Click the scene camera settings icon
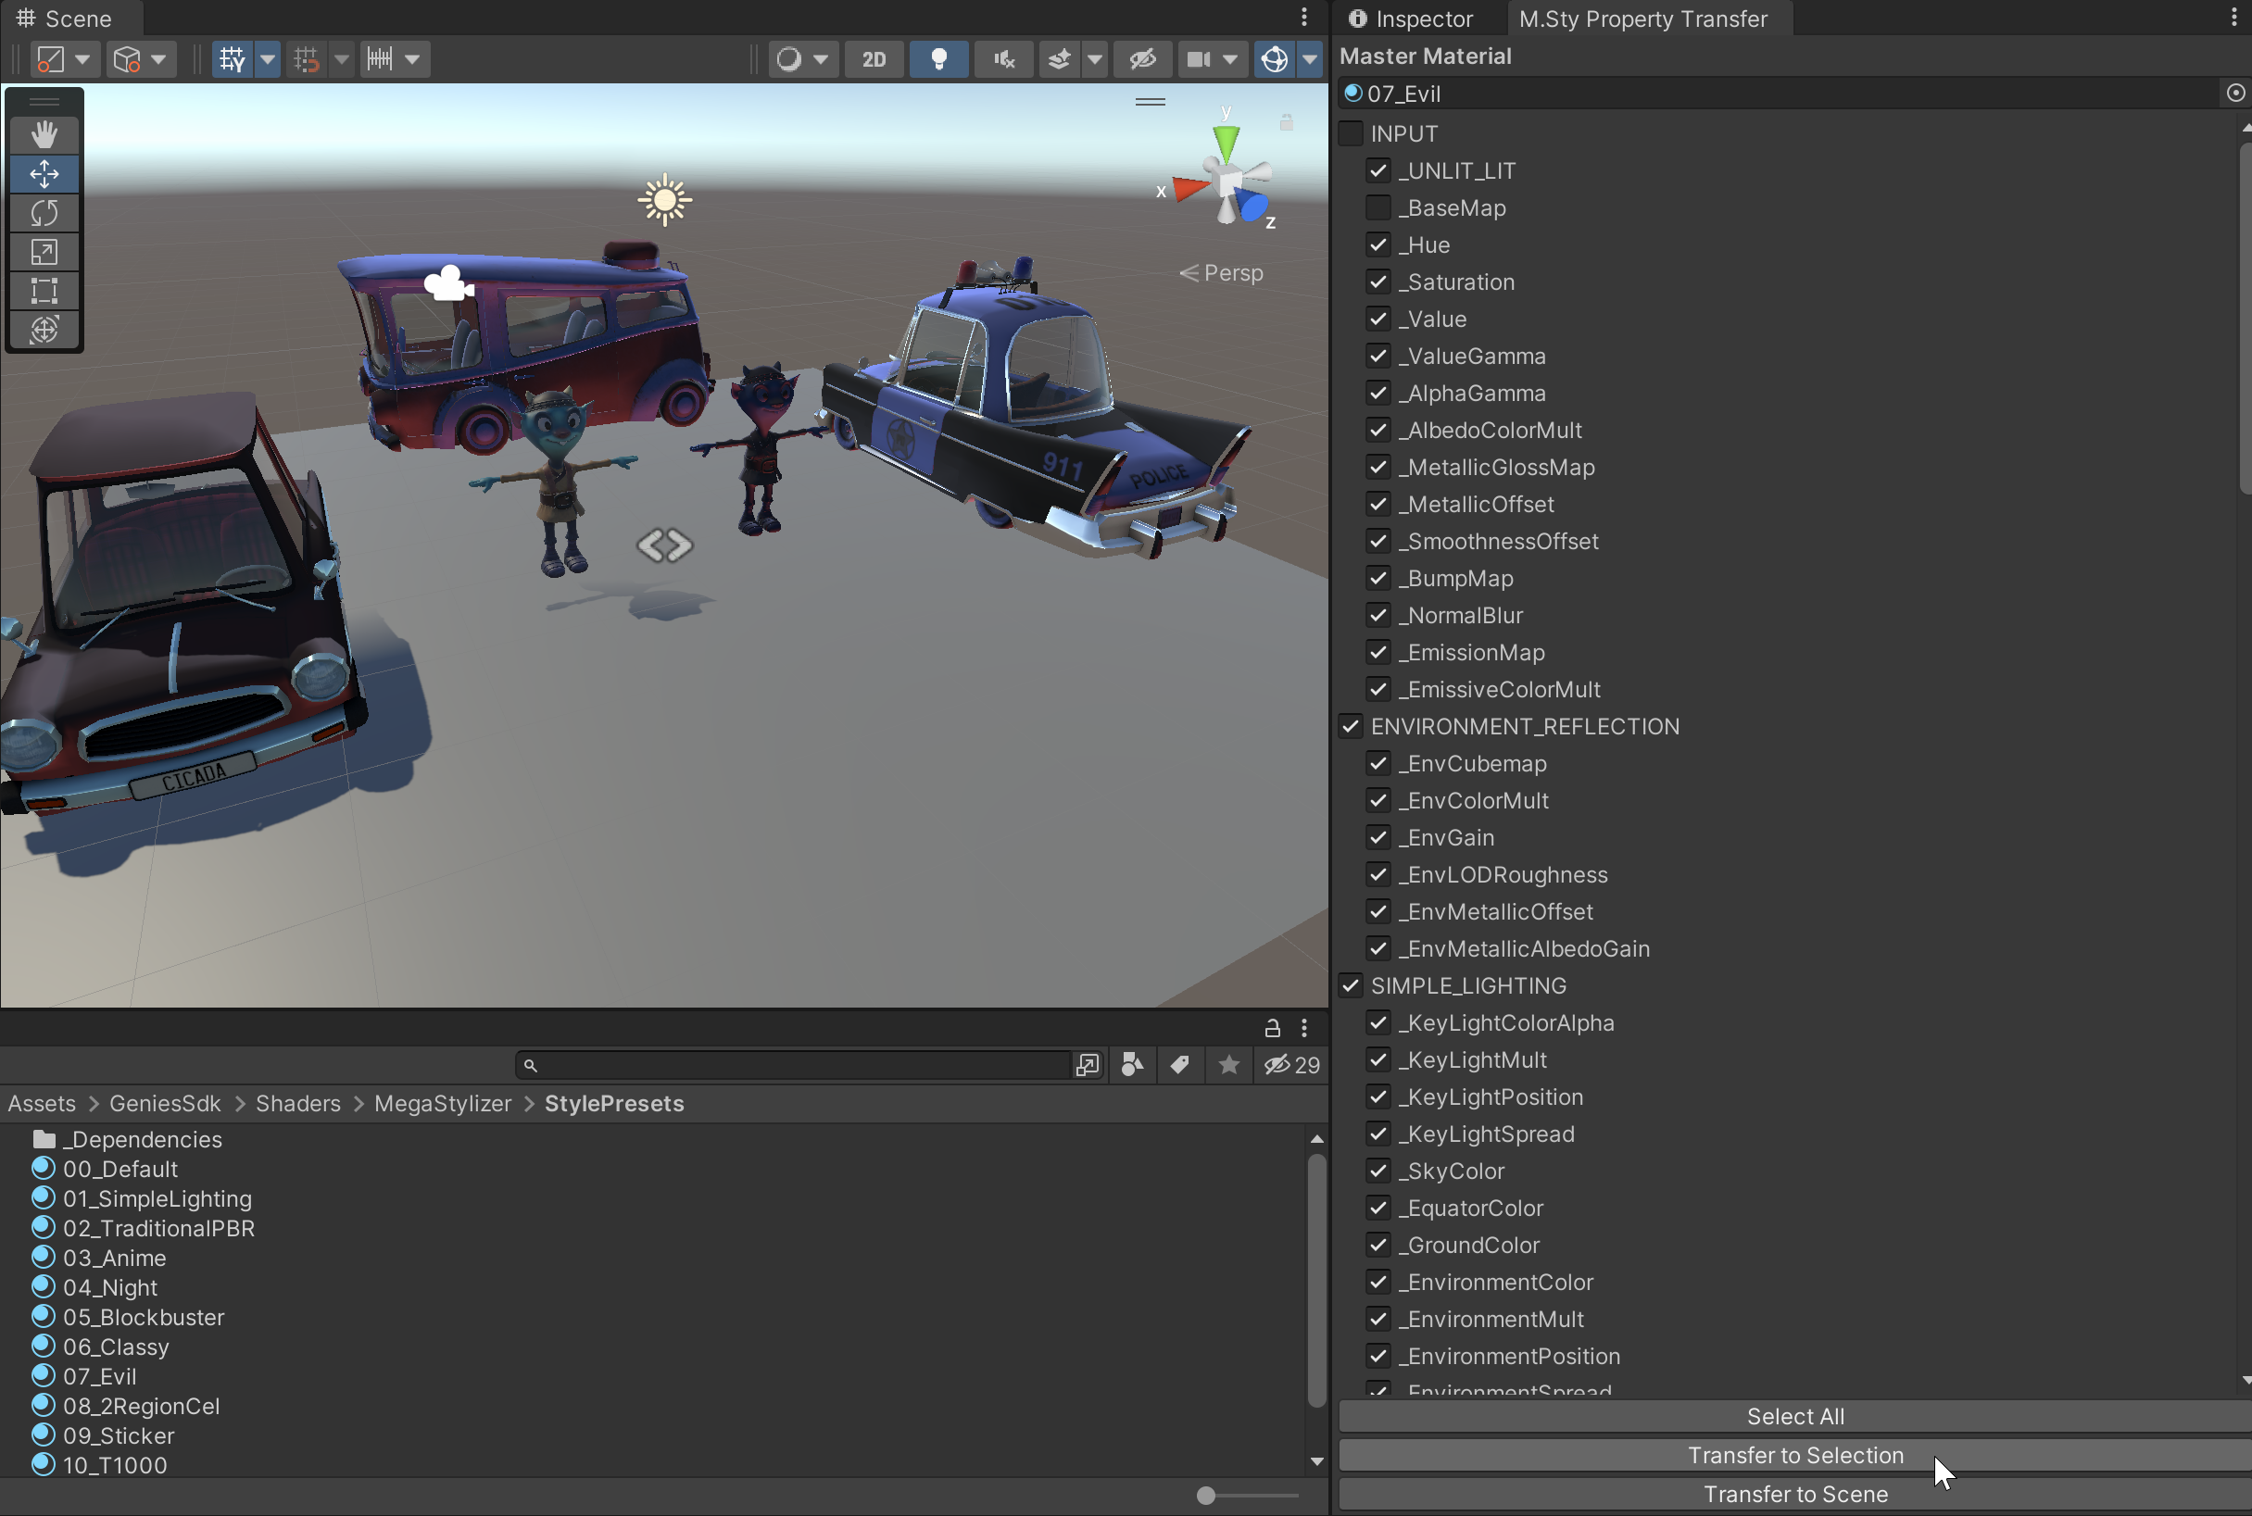This screenshot has width=2252, height=1516. pyautogui.click(x=1199, y=59)
